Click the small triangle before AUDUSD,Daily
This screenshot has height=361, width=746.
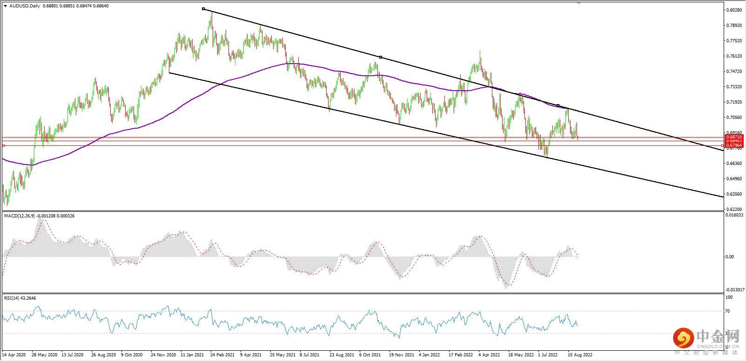click(5, 6)
